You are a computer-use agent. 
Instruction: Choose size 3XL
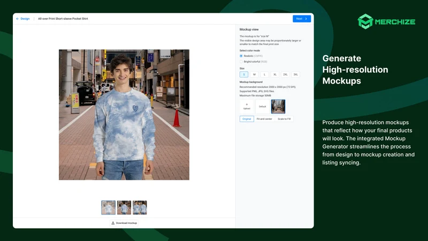pos(296,74)
